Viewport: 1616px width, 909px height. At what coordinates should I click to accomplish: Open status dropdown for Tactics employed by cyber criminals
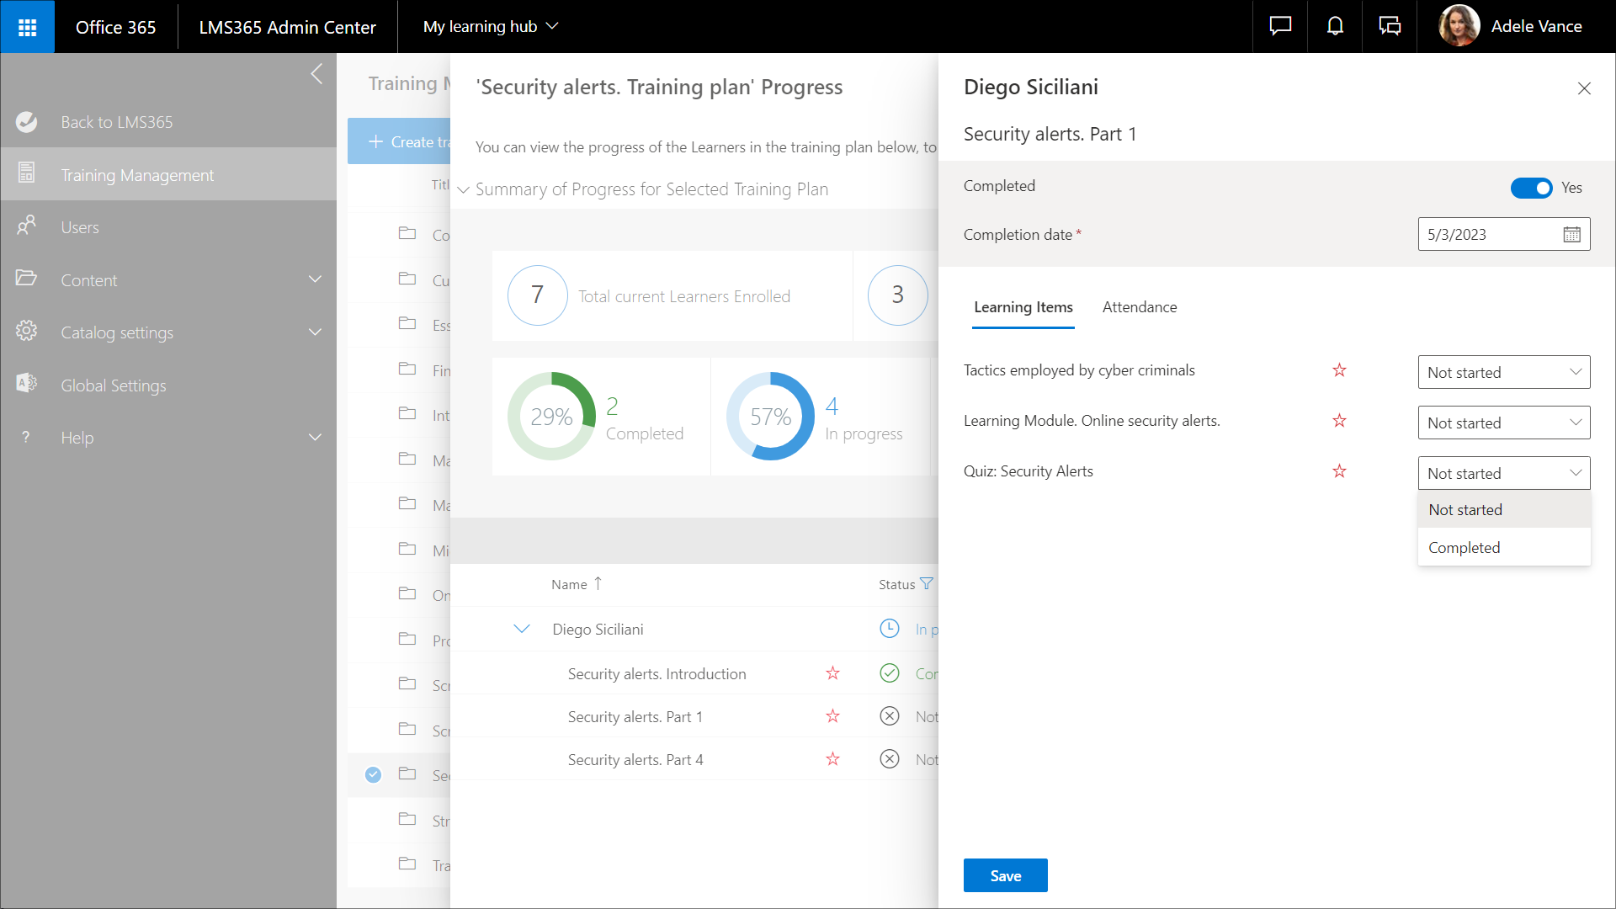coord(1503,372)
